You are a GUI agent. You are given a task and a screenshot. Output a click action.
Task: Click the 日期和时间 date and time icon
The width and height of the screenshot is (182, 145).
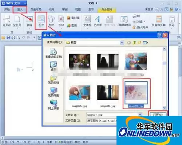124,21
